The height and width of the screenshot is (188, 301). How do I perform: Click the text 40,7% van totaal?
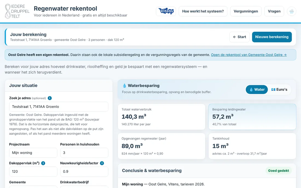coord(224,124)
